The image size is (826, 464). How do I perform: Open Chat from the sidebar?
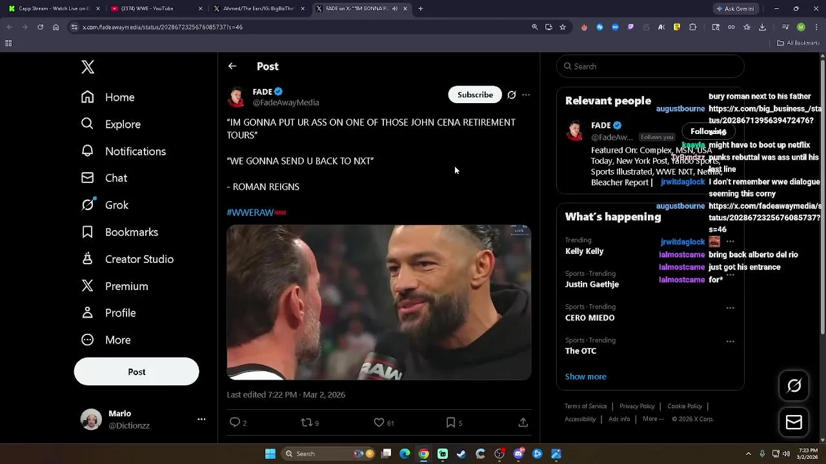click(104, 178)
